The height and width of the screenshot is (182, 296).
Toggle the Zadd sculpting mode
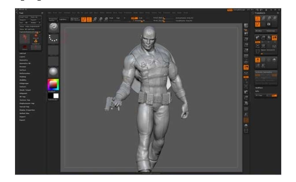(134, 18)
